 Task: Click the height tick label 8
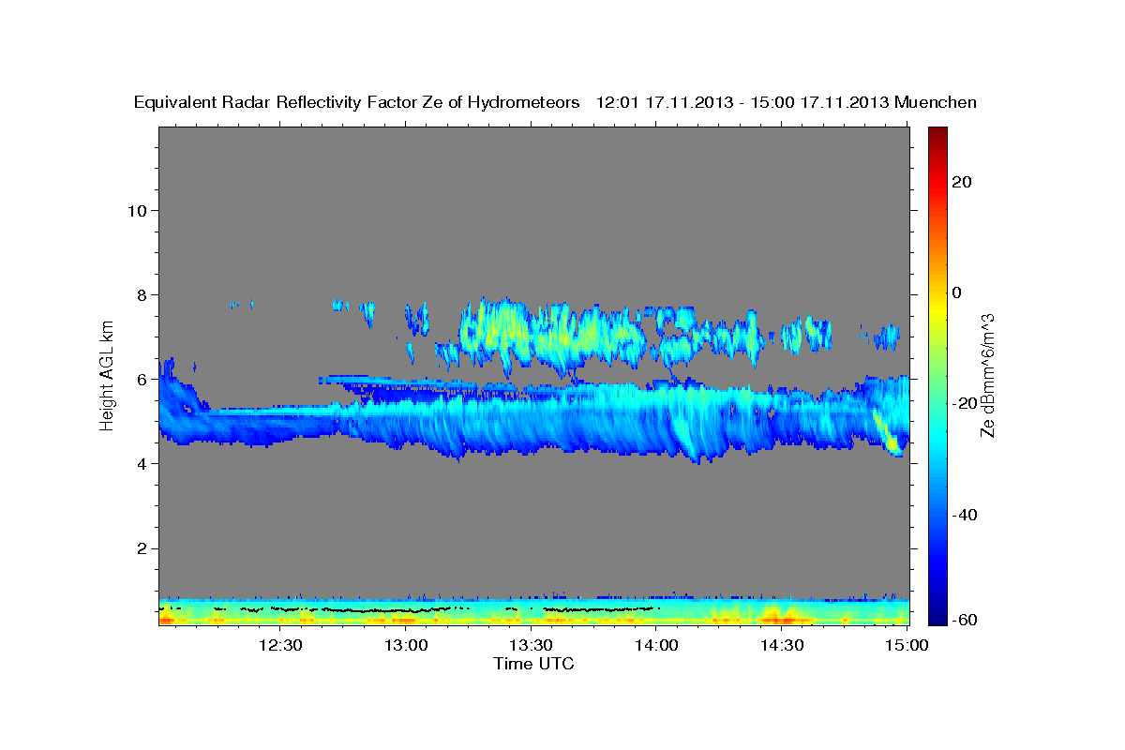(142, 294)
